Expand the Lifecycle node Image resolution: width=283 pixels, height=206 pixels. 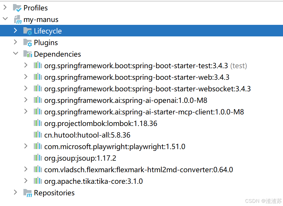point(16,31)
